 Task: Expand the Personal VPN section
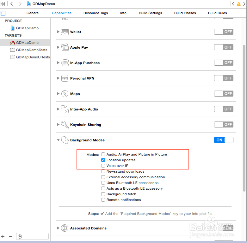(58, 78)
